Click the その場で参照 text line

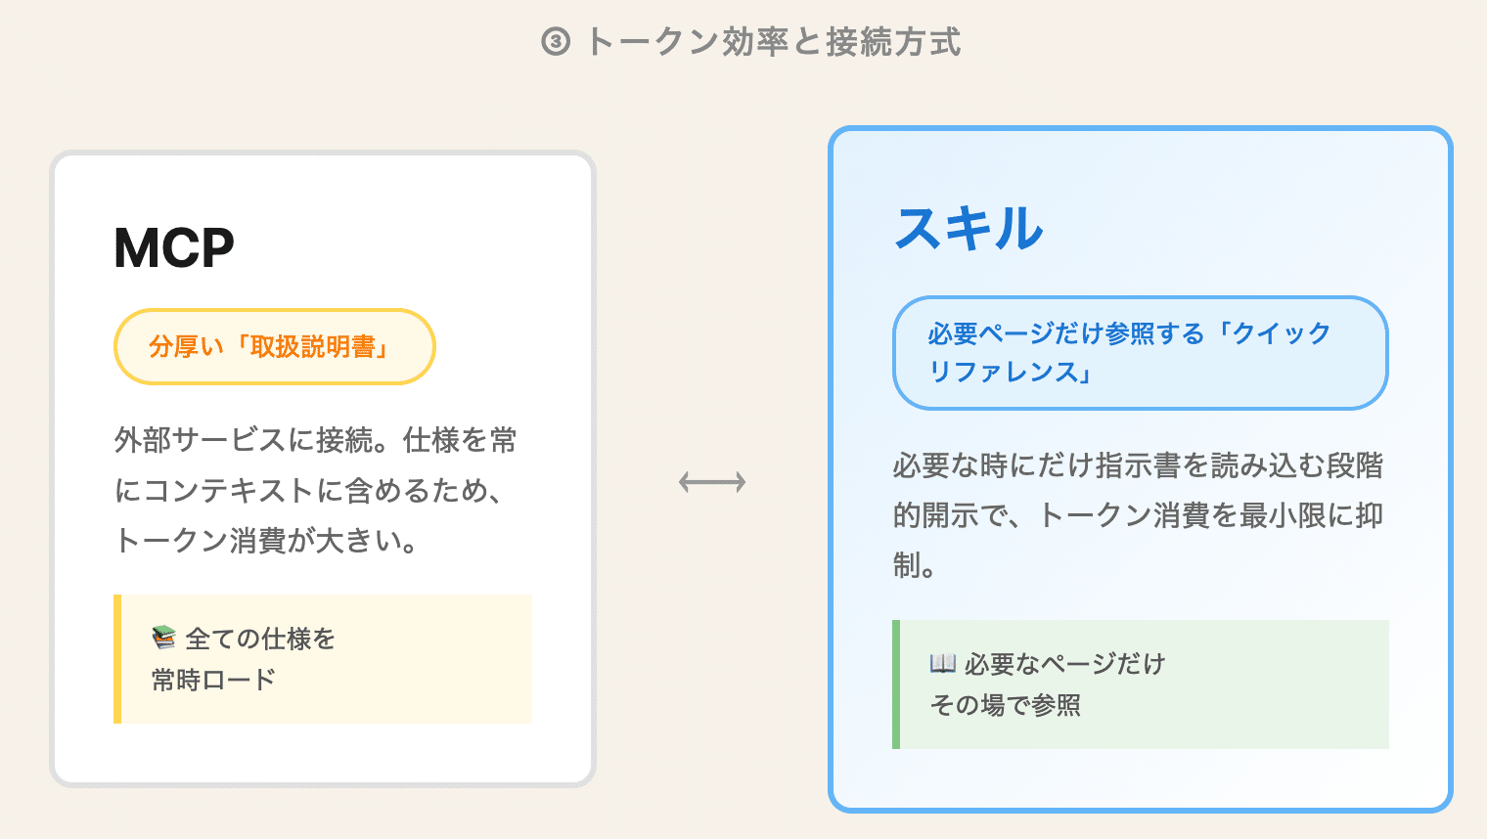tap(1006, 705)
